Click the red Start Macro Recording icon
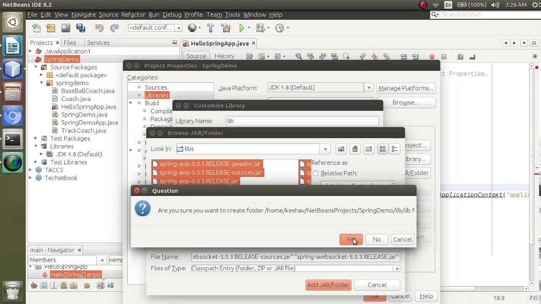 (x=432, y=57)
